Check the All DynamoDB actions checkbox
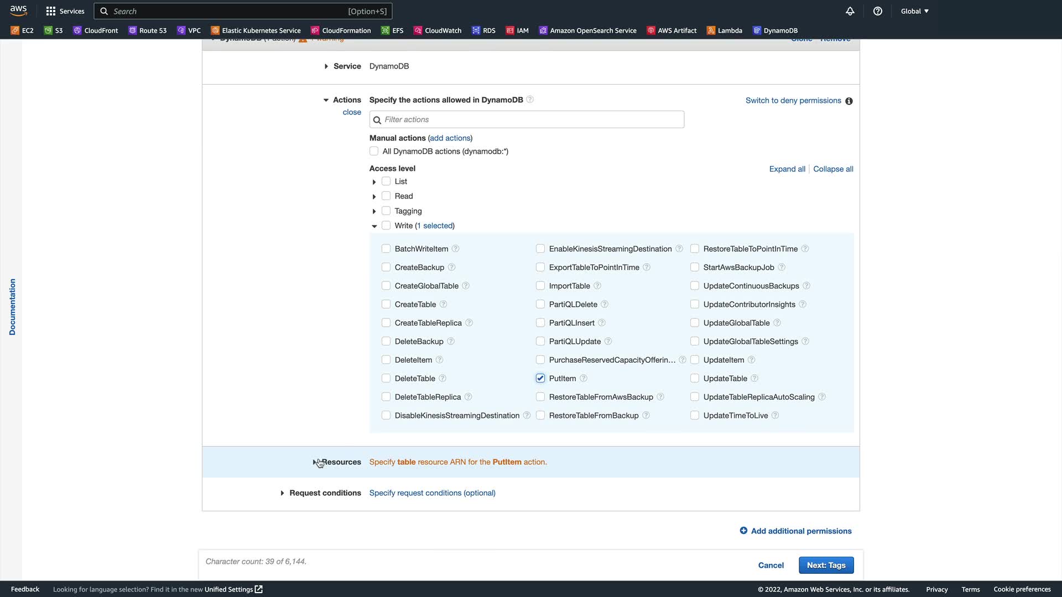 pyautogui.click(x=374, y=151)
